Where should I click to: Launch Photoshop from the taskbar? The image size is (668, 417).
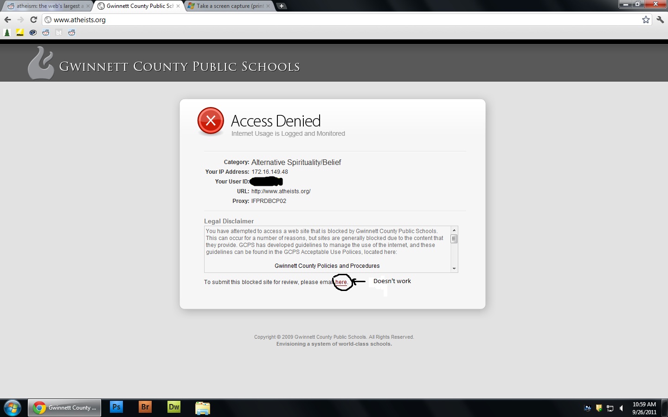116,407
